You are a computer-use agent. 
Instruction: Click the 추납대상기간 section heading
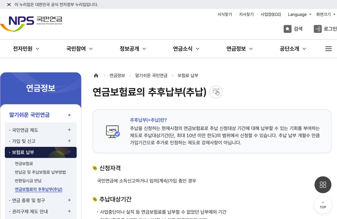[x=115, y=199]
